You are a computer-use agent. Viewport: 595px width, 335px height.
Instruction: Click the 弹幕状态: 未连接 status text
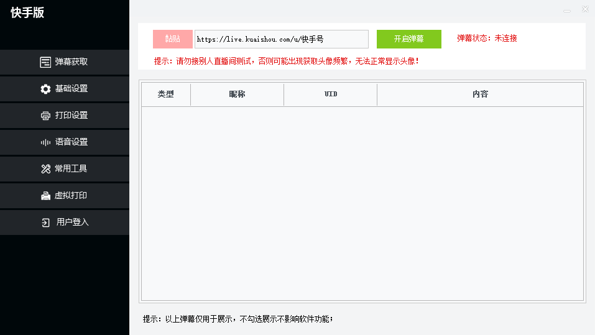point(487,39)
